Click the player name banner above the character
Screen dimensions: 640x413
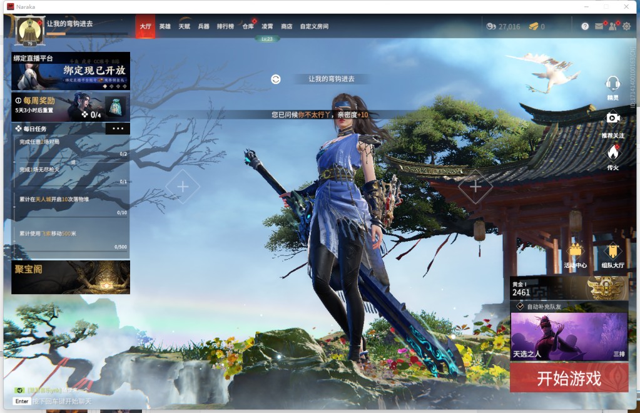pos(332,79)
